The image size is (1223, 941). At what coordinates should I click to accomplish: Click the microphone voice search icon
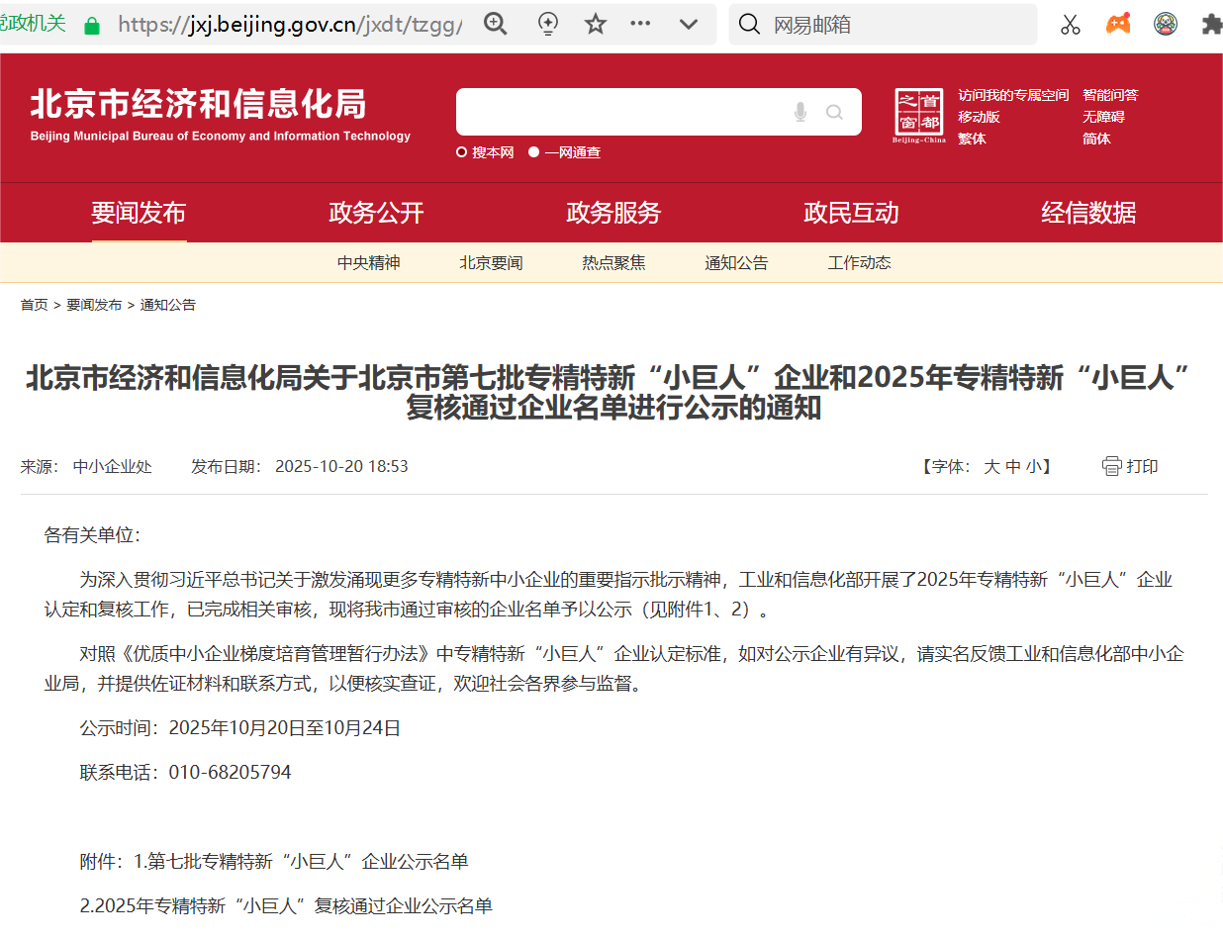[x=800, y=113]
